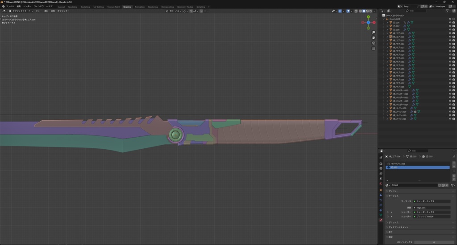The width and height of the screenshot is (457, 245).
Task: Adjust the パスインデックス value slider
Action: pyautogui.click(x=434, y=242)
